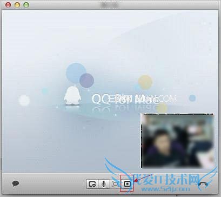Click the picture-in-picture view button
The image size is (221, 197).
click(127, 184)
